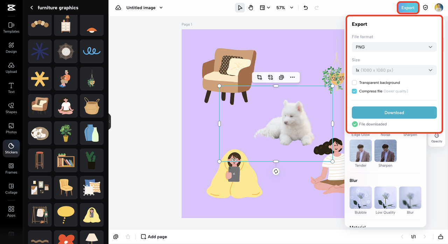Image resolution: width=448 pixels, height=244 pixels.
Task: Open the Collage sidebar item
Action: [x=11, y=189]
